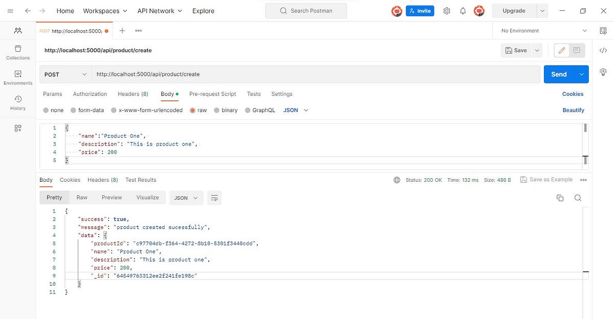Select the x-www-form-urlencoded body type
614x319 pixels.
coord(147,110)
